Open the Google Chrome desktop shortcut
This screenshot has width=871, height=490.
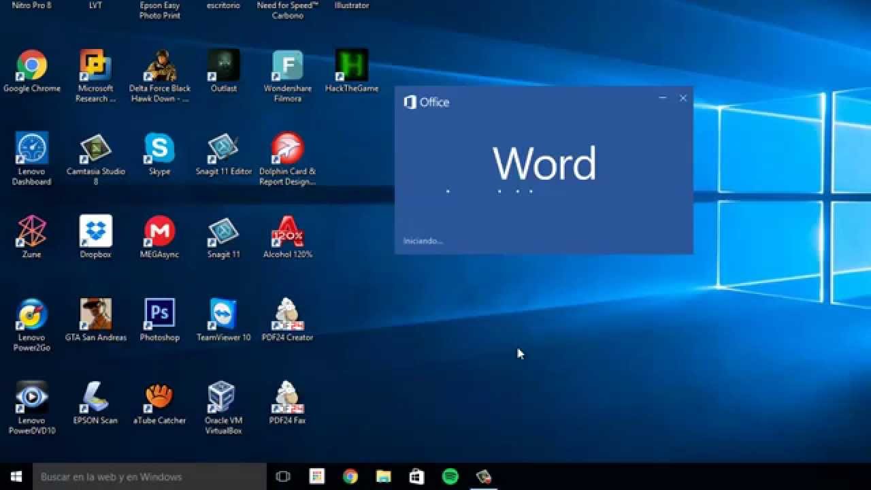[32, 71]
